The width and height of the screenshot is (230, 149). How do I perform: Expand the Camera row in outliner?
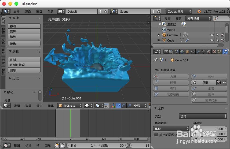tap(158, 35)
